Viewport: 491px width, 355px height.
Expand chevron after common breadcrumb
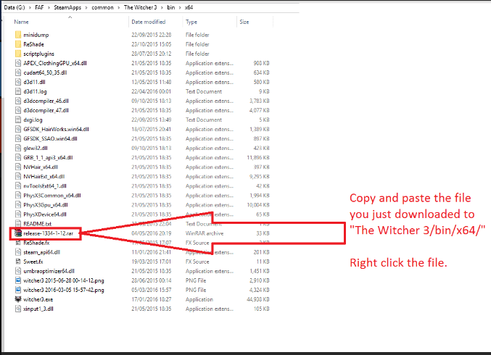pos(119,7)
